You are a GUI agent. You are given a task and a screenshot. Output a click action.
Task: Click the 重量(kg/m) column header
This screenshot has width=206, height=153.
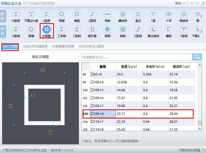click(129, 67)
